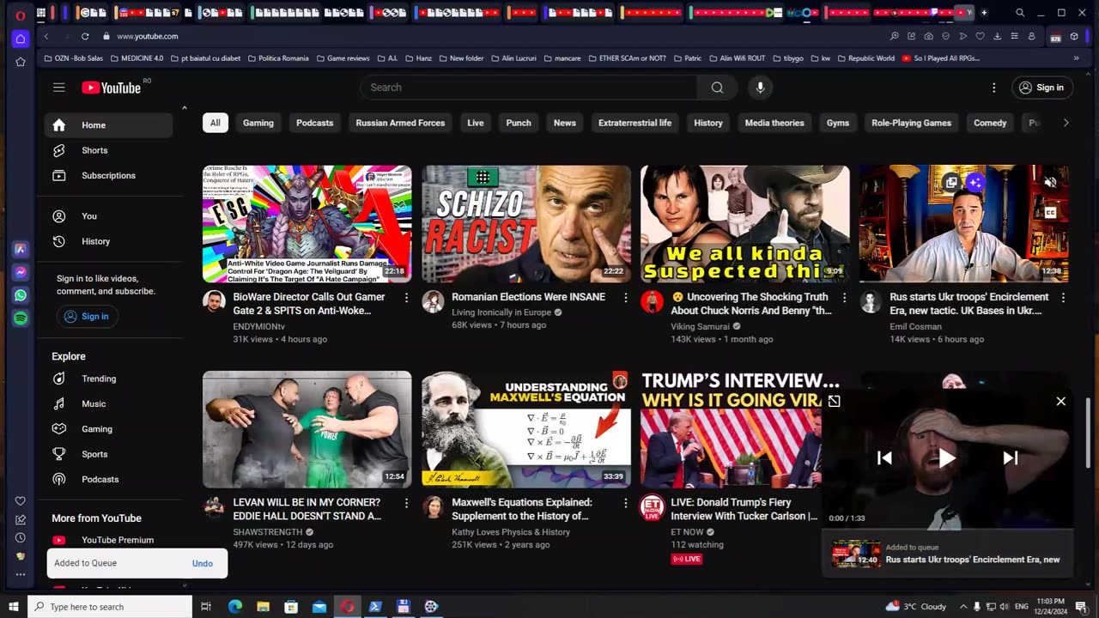Select the All filter chip

point(216,123)
